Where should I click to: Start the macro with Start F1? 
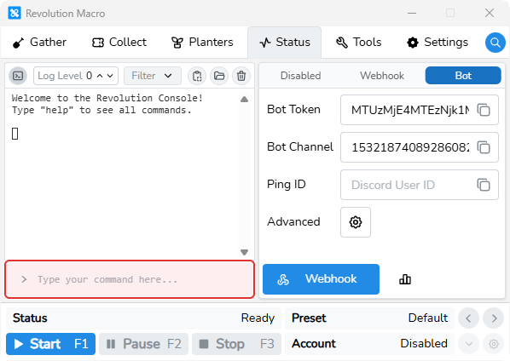pos(50,344)
